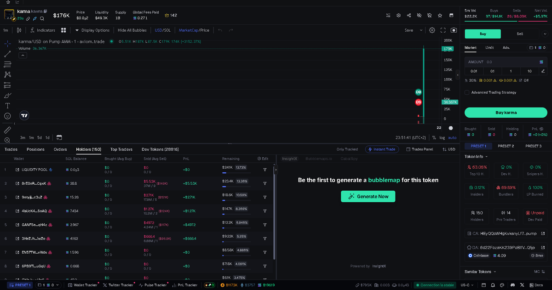Switch the MarketCap/Price display toggle
The width and height of the screenshot is (552, 290).
[x=194, y=30]
